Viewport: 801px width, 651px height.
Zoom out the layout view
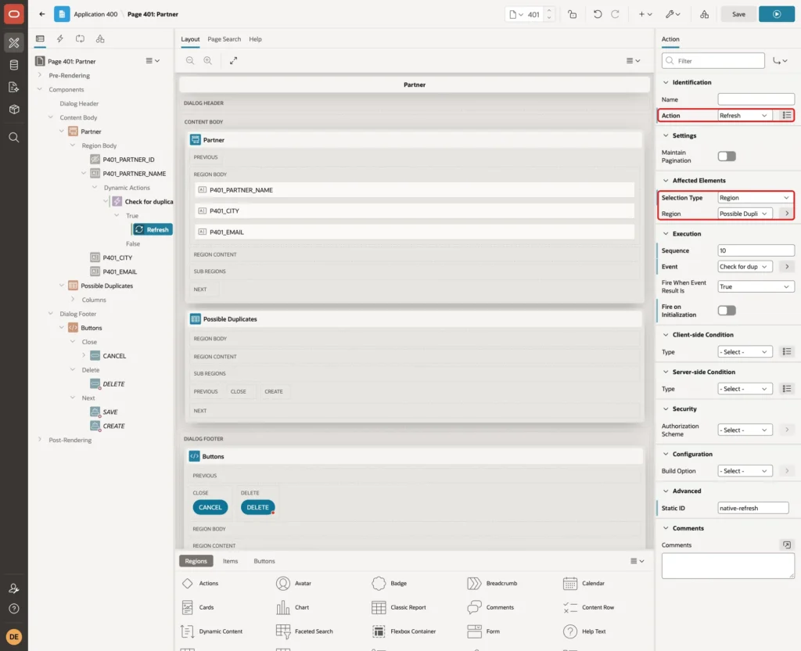point(190,60)
